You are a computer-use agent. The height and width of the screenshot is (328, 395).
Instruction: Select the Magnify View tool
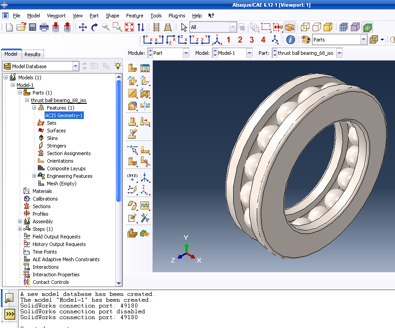point(106,27)
